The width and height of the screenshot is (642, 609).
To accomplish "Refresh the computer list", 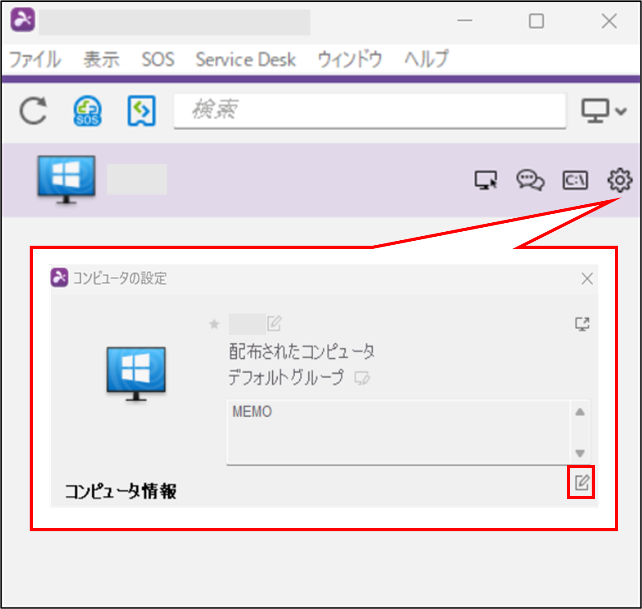I will pos(33,111).
